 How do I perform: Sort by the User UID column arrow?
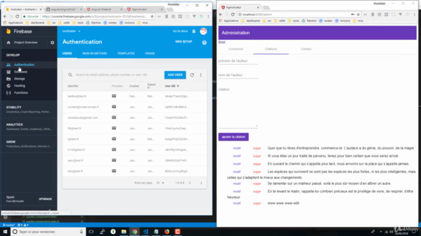tap(178, 86)
